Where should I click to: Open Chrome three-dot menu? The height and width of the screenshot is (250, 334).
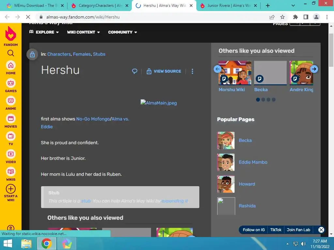click(x=327, y=17)
